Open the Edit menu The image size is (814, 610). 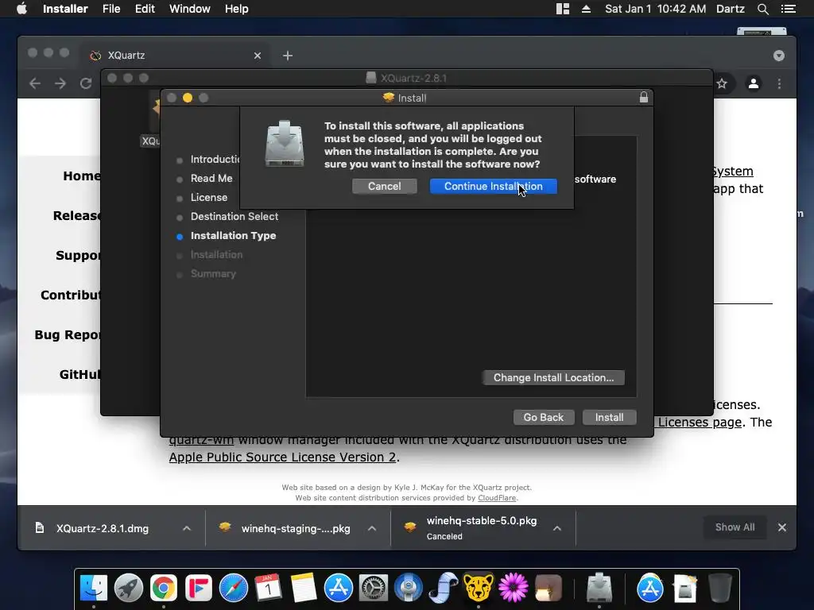click(145, 9)
